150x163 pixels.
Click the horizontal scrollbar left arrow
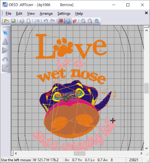click(16, 153)
